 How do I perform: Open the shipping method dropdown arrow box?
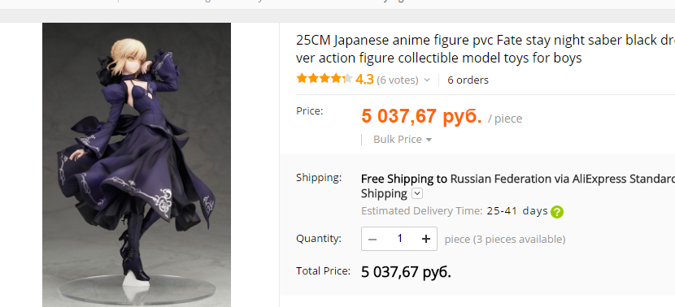click(417, 193)
